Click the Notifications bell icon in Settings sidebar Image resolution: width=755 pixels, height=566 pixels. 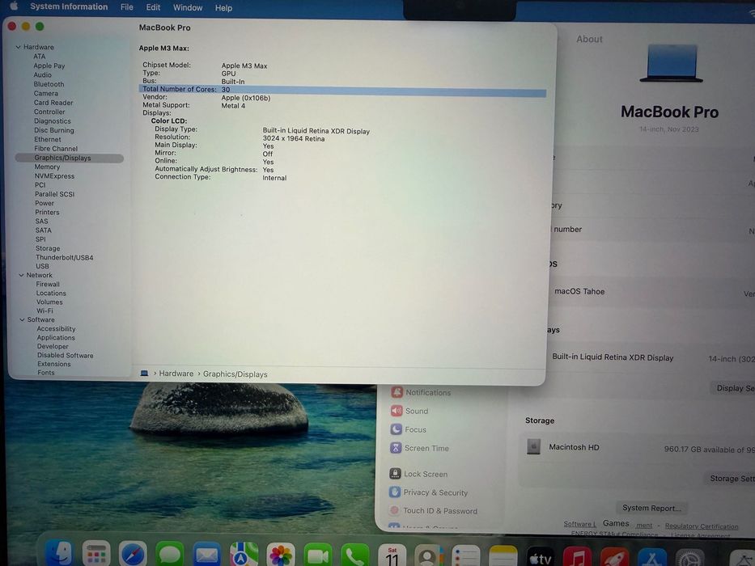pyautogui.click(x=397, y=392)
